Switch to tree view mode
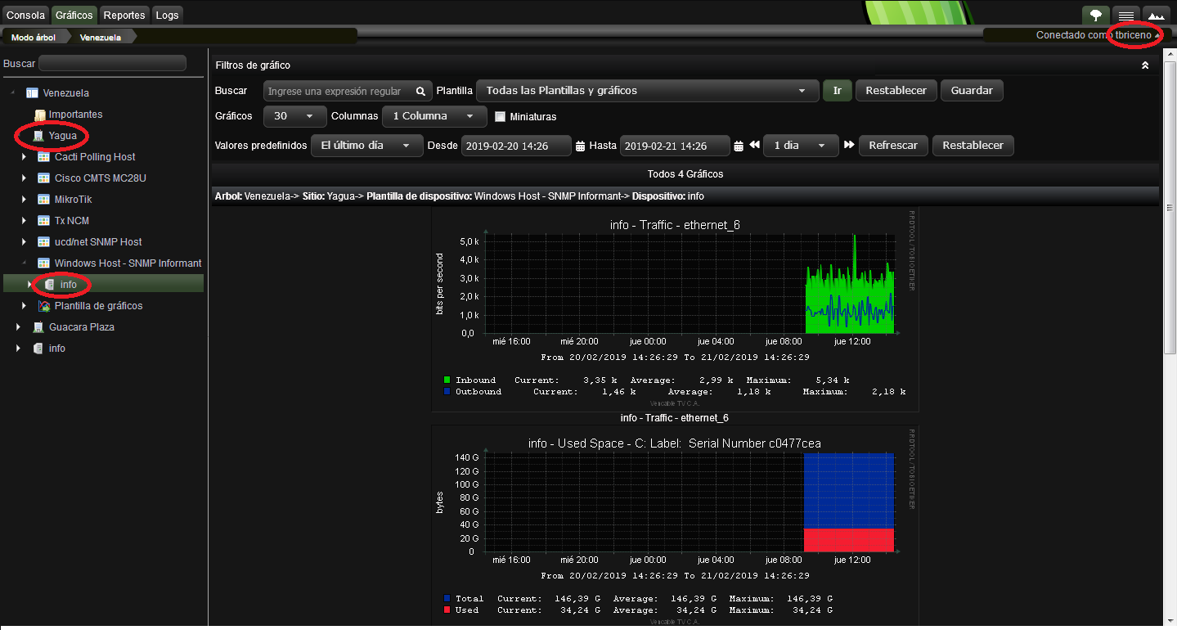Image resolution: width=1177 pixels, height=630 pixels. [1096, 15]
